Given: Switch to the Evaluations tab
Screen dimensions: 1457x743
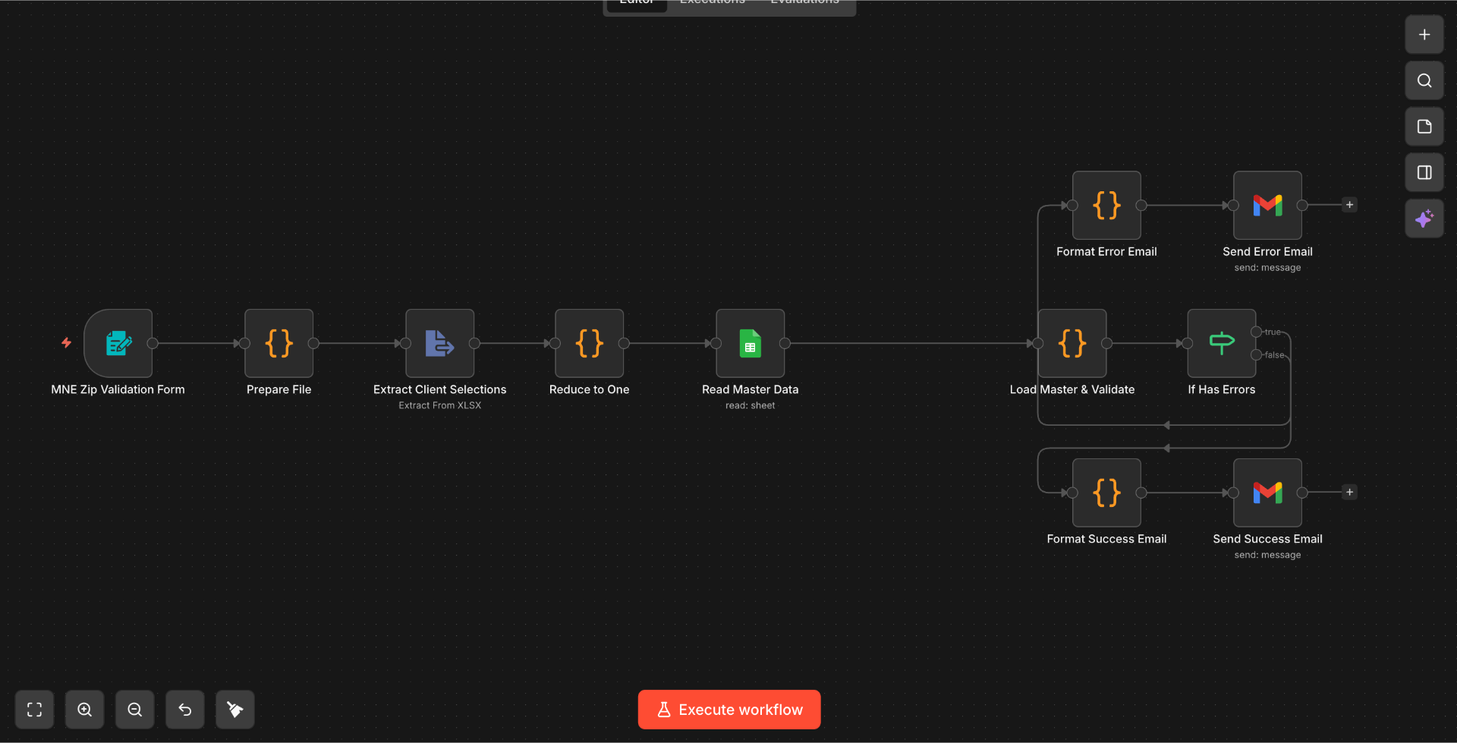Looking at the screenshot, I should point(804,3).
